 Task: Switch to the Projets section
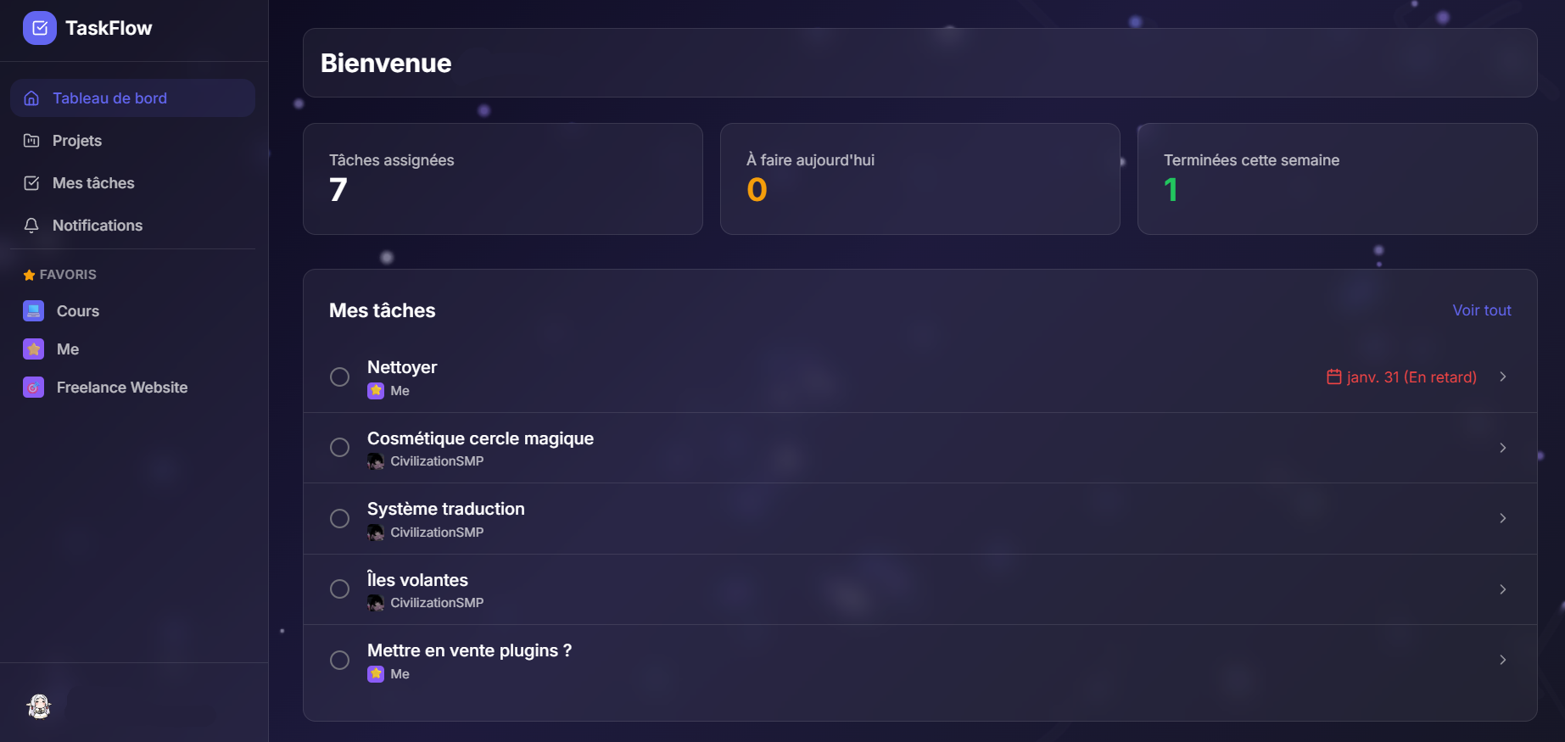77,140
